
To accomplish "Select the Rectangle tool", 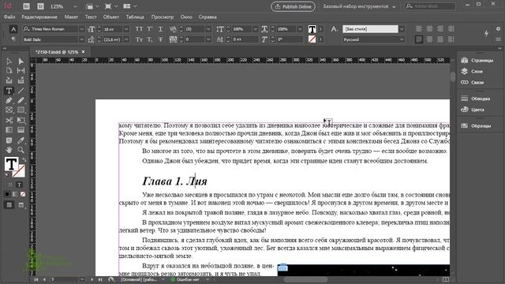I will click(x=21, y=110).
